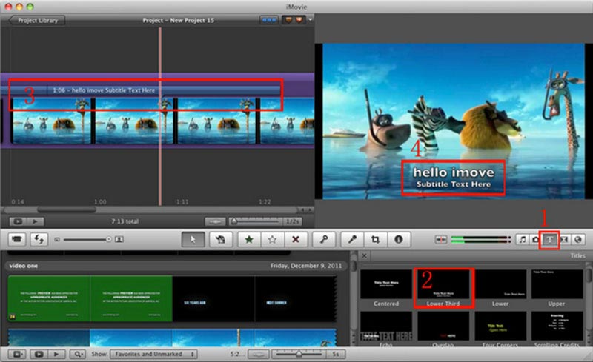Reject selection with red X button
This screenshot has height=362, width=593.
point(295,240)
